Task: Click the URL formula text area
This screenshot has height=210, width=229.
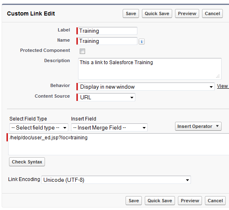Action: tap(119, 144)
